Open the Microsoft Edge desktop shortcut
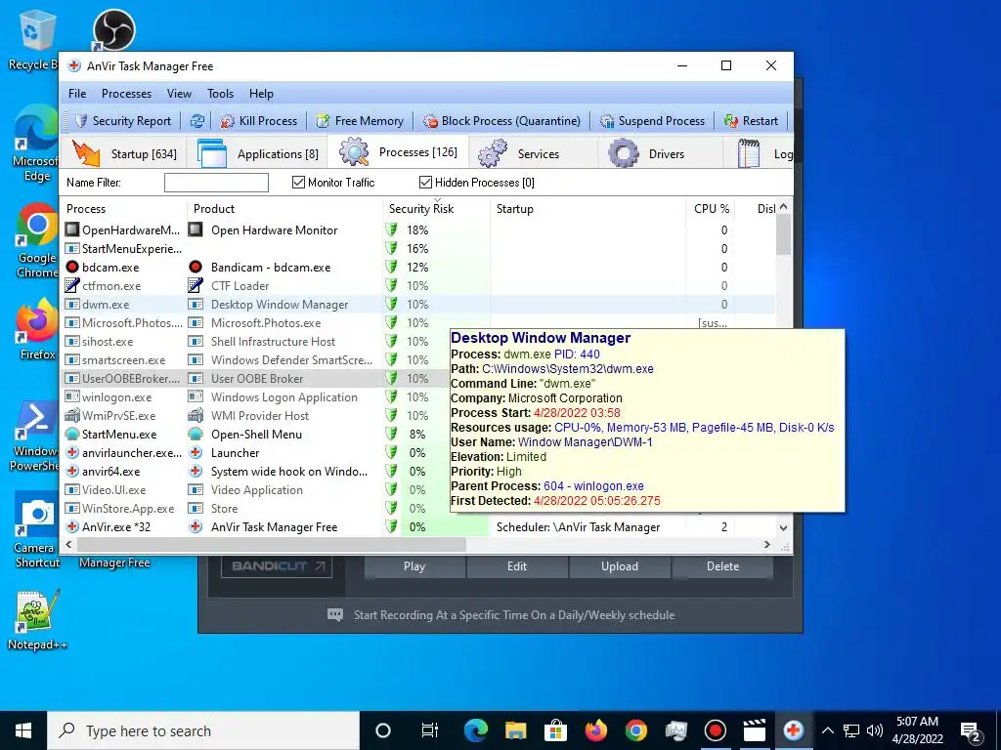This screenshot has height=750, width=1001. 35,144
